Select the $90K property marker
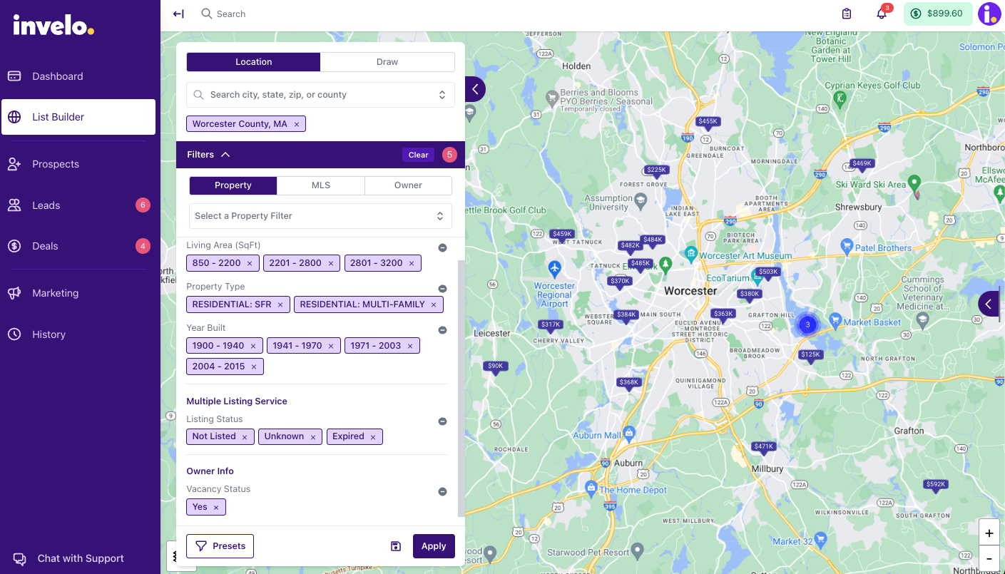Image resolution: width=1005 pixels, height=574 pixels. (495, 367)
